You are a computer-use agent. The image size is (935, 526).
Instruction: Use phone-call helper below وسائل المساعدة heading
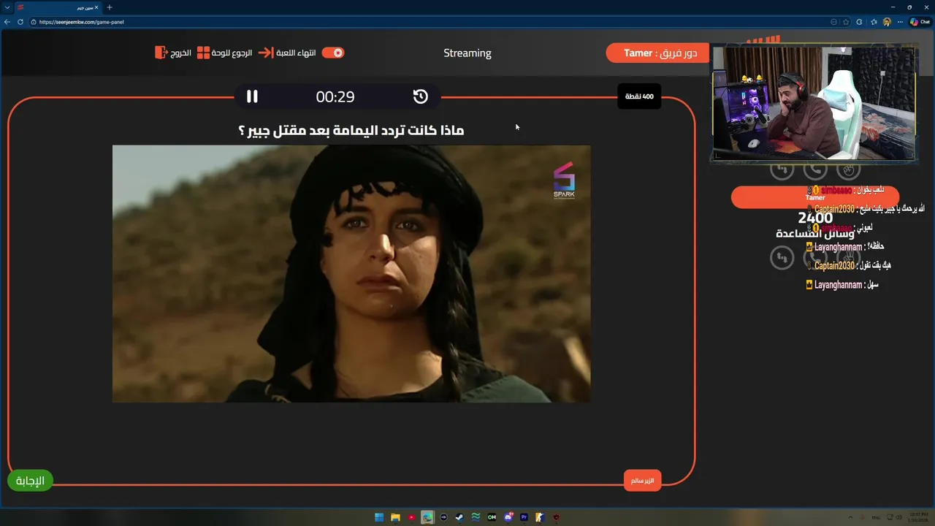[815, 257]
